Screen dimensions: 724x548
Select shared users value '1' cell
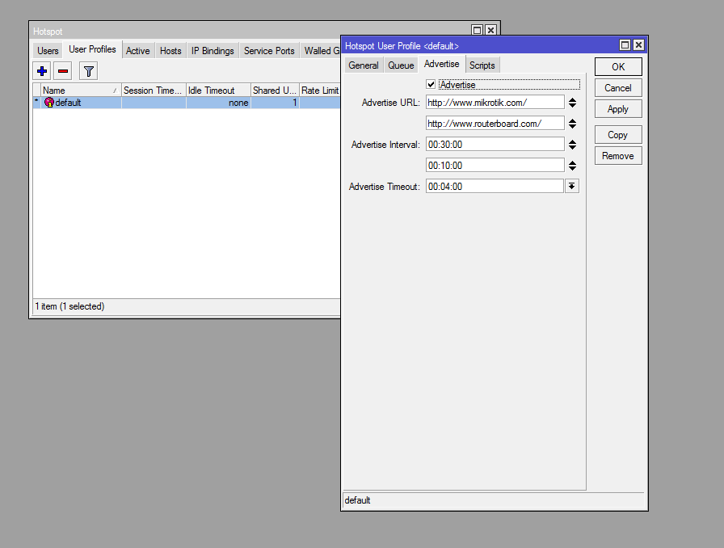click(x=275, y=103)
